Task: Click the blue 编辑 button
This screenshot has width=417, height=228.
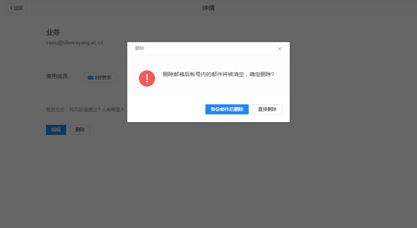Action: point(56,129)
